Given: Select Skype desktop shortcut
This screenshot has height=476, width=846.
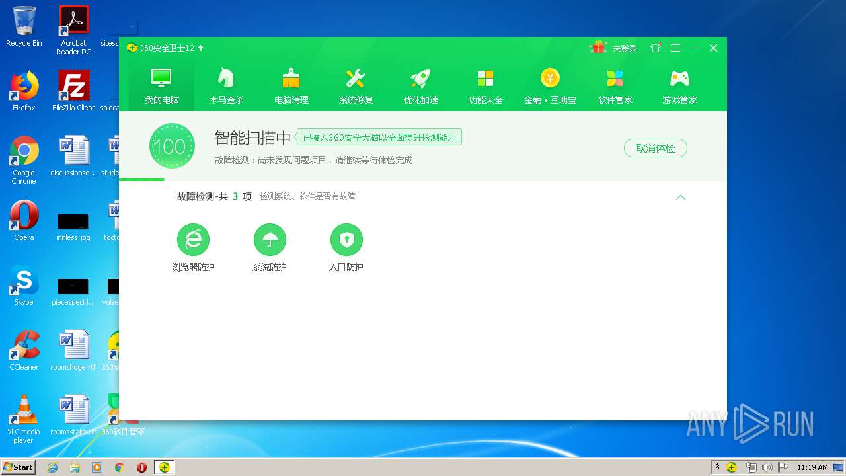Looking at the screenshot, I should (24, 285).
